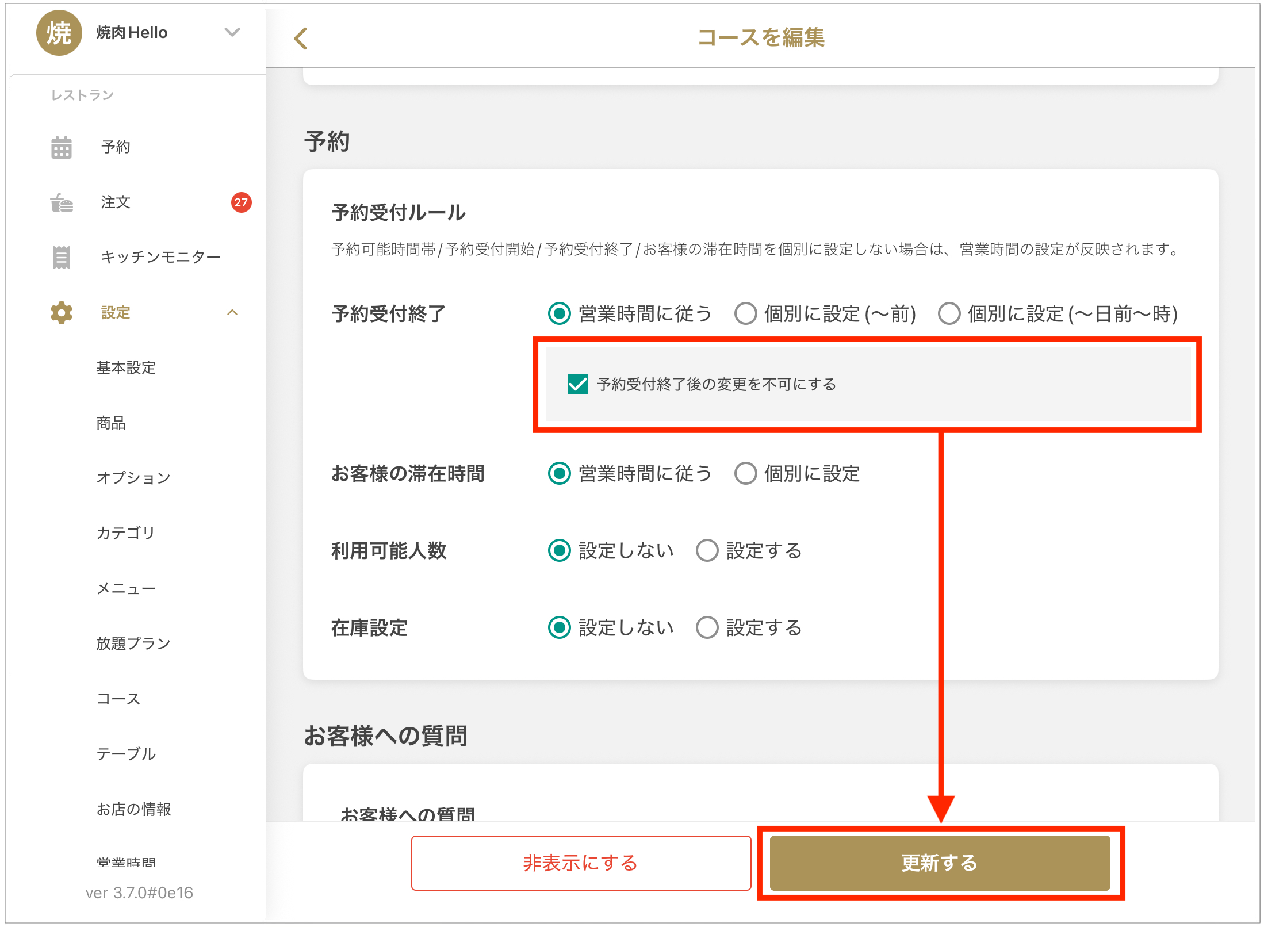Go to 基本設定 in sidebar
The image size is (1264, 927).
126,368
